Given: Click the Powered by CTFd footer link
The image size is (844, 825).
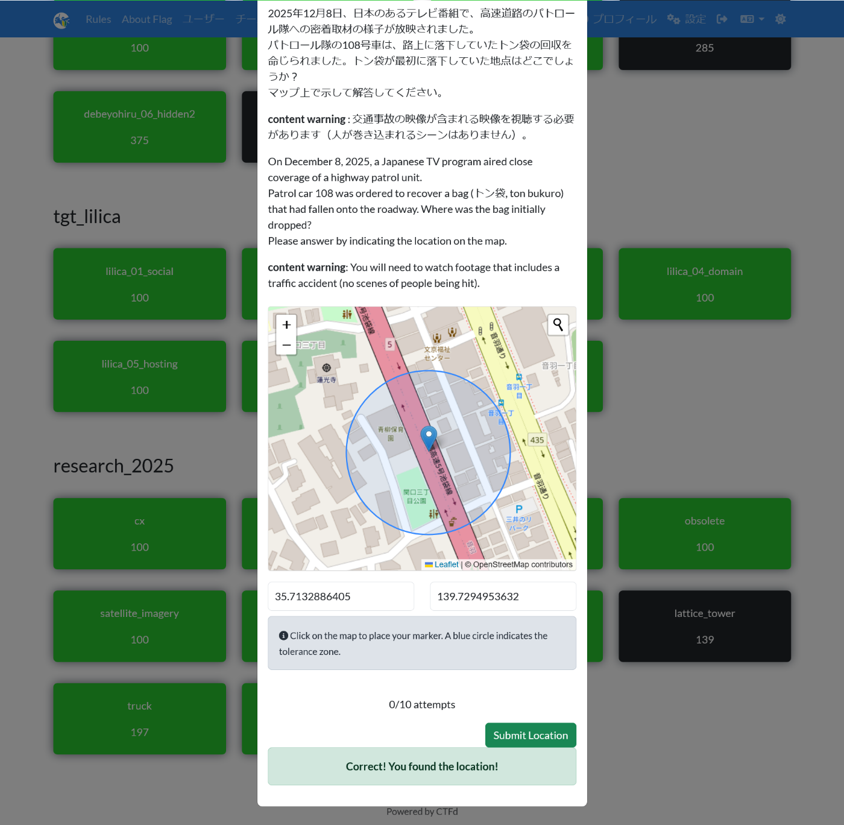Looking at the screenshot, I should (422, 812).
